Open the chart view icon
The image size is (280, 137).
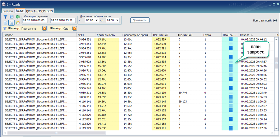pos(12,17)
